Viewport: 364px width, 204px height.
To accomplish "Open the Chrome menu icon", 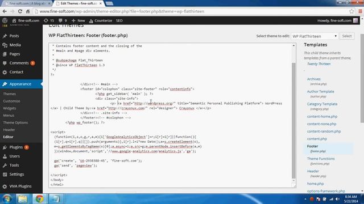I will point(360,11).
